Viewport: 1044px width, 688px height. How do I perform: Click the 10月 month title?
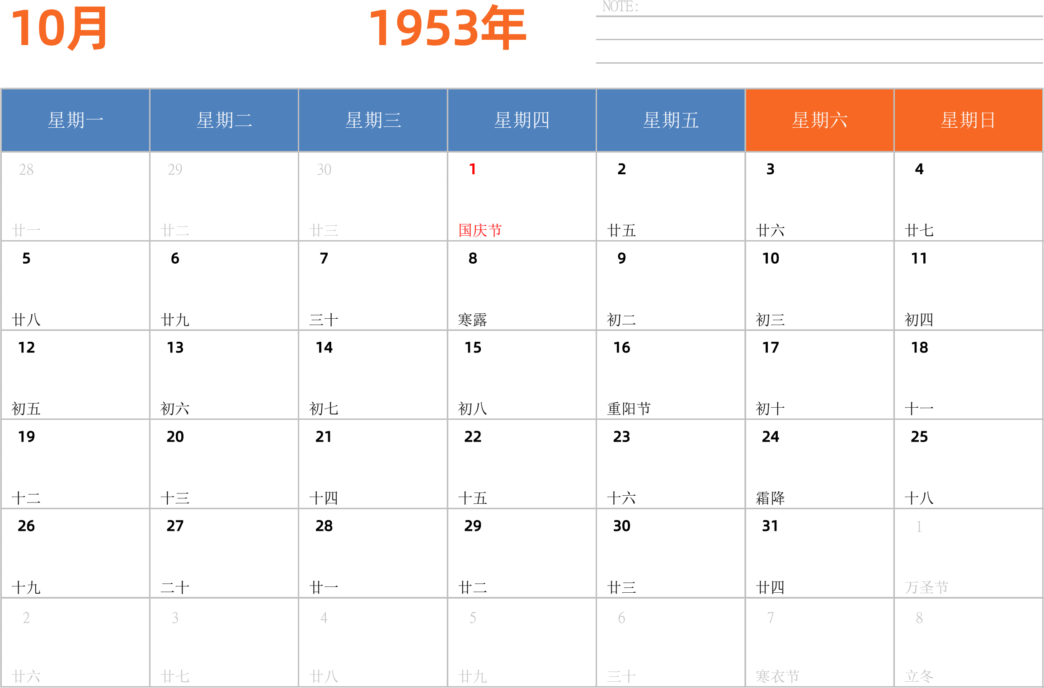coord(59,29)
